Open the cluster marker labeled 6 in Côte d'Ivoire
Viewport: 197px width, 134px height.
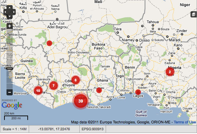pos(76,80)
